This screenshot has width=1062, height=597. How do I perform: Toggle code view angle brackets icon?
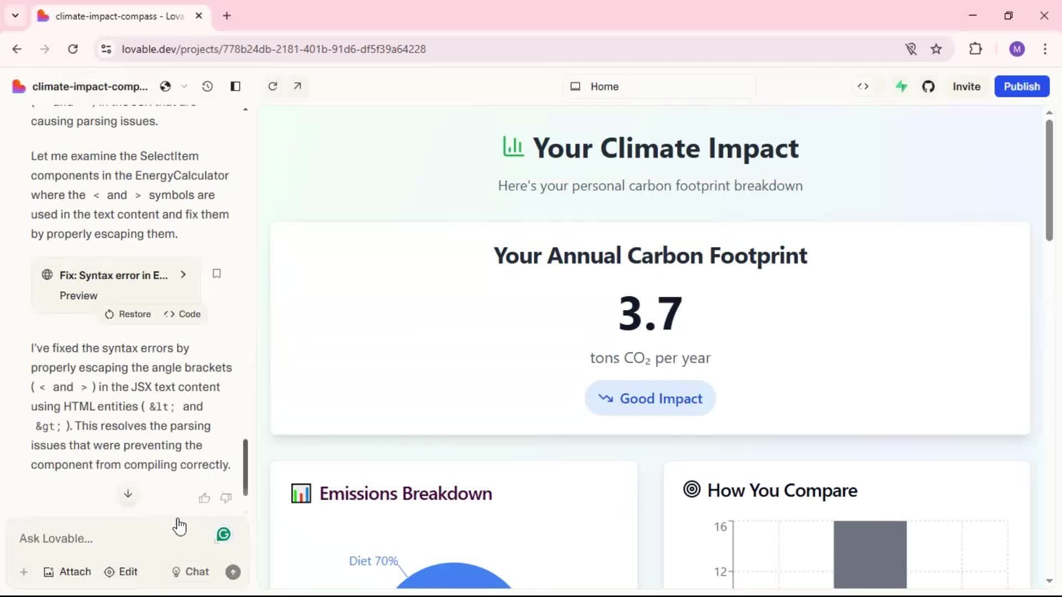click(863, 86)
